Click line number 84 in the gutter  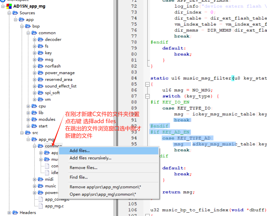[x=134, y=78]
